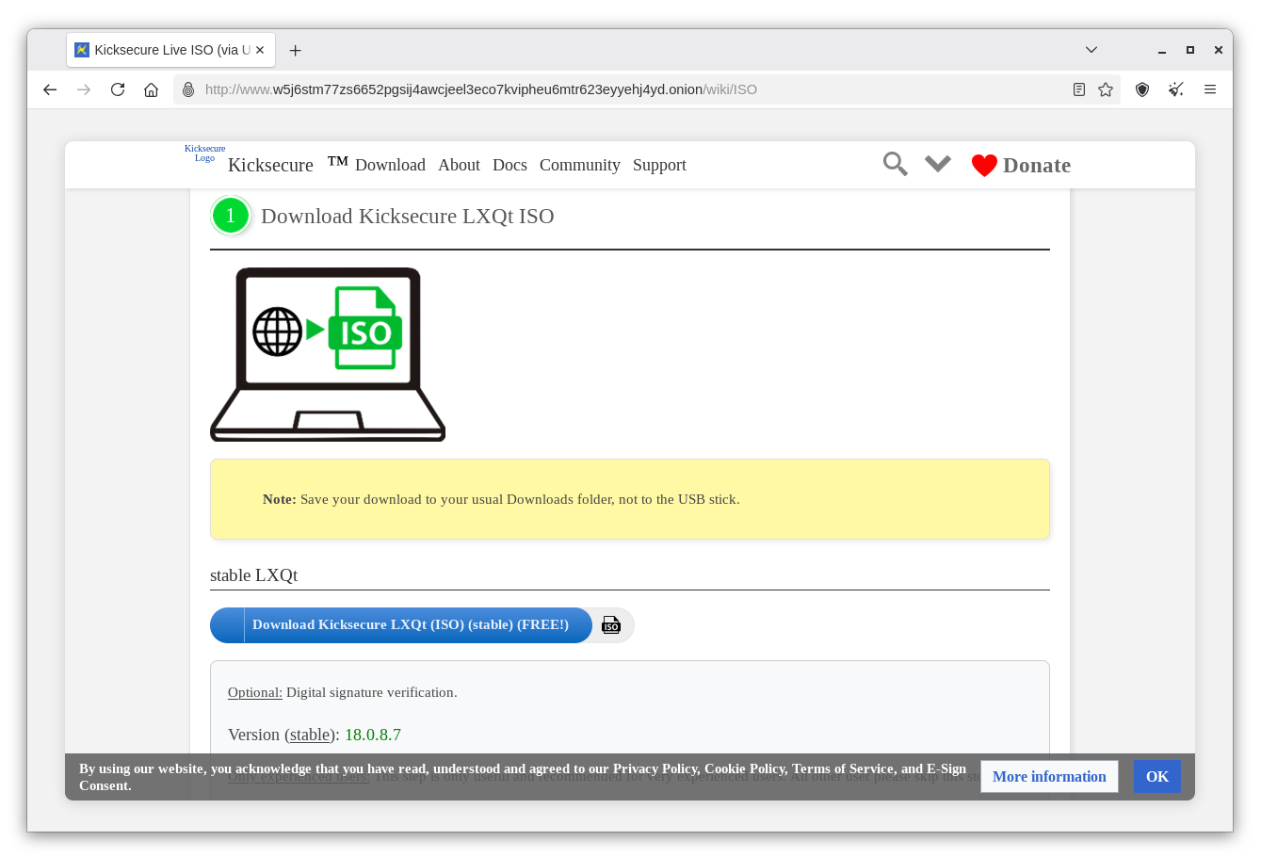
Task: Bookmark the page via the star icon
Action: [x=1106, y=89]
